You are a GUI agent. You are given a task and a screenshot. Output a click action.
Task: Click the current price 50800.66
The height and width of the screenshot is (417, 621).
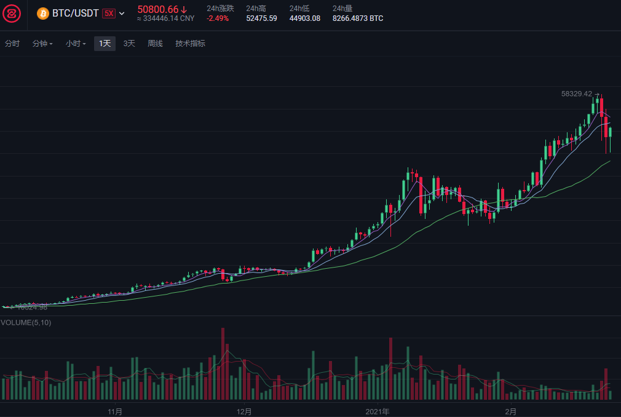tap(158, 9)
